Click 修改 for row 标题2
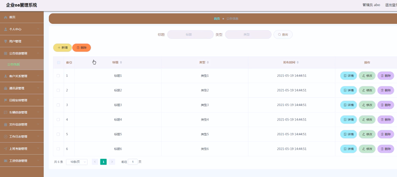The image size is (397, 177). [367, 90]
